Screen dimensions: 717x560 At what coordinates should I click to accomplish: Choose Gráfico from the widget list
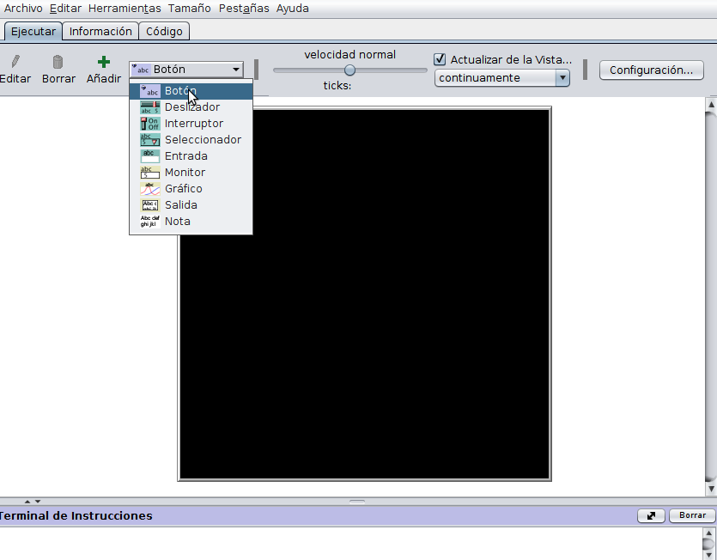click(x=191, y=189)
